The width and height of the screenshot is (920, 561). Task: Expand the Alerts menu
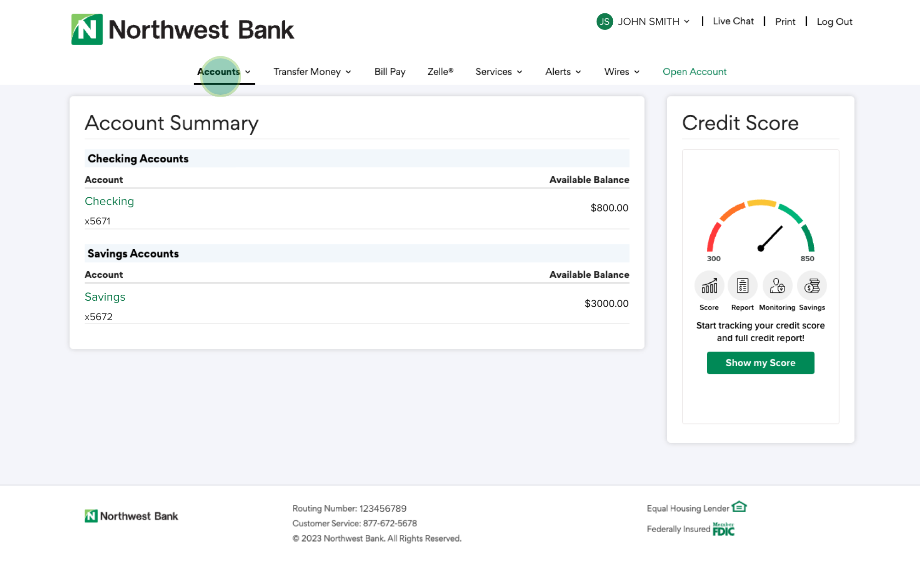coord(563,72)
